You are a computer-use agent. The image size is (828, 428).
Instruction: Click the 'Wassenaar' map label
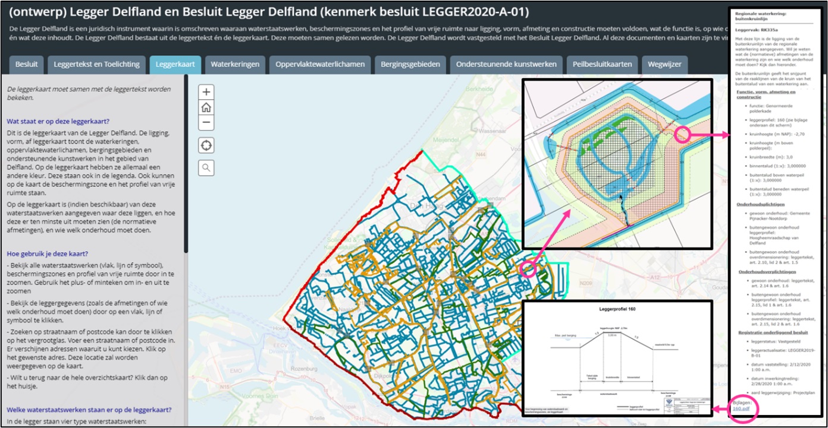pos(491,131)
